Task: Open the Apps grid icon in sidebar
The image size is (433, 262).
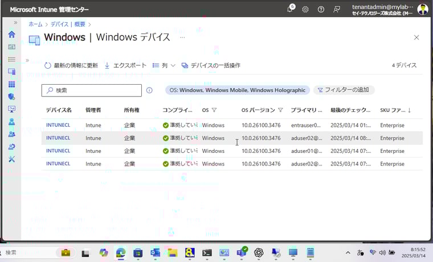Action: pyautogui.click(x=11, y=84)
